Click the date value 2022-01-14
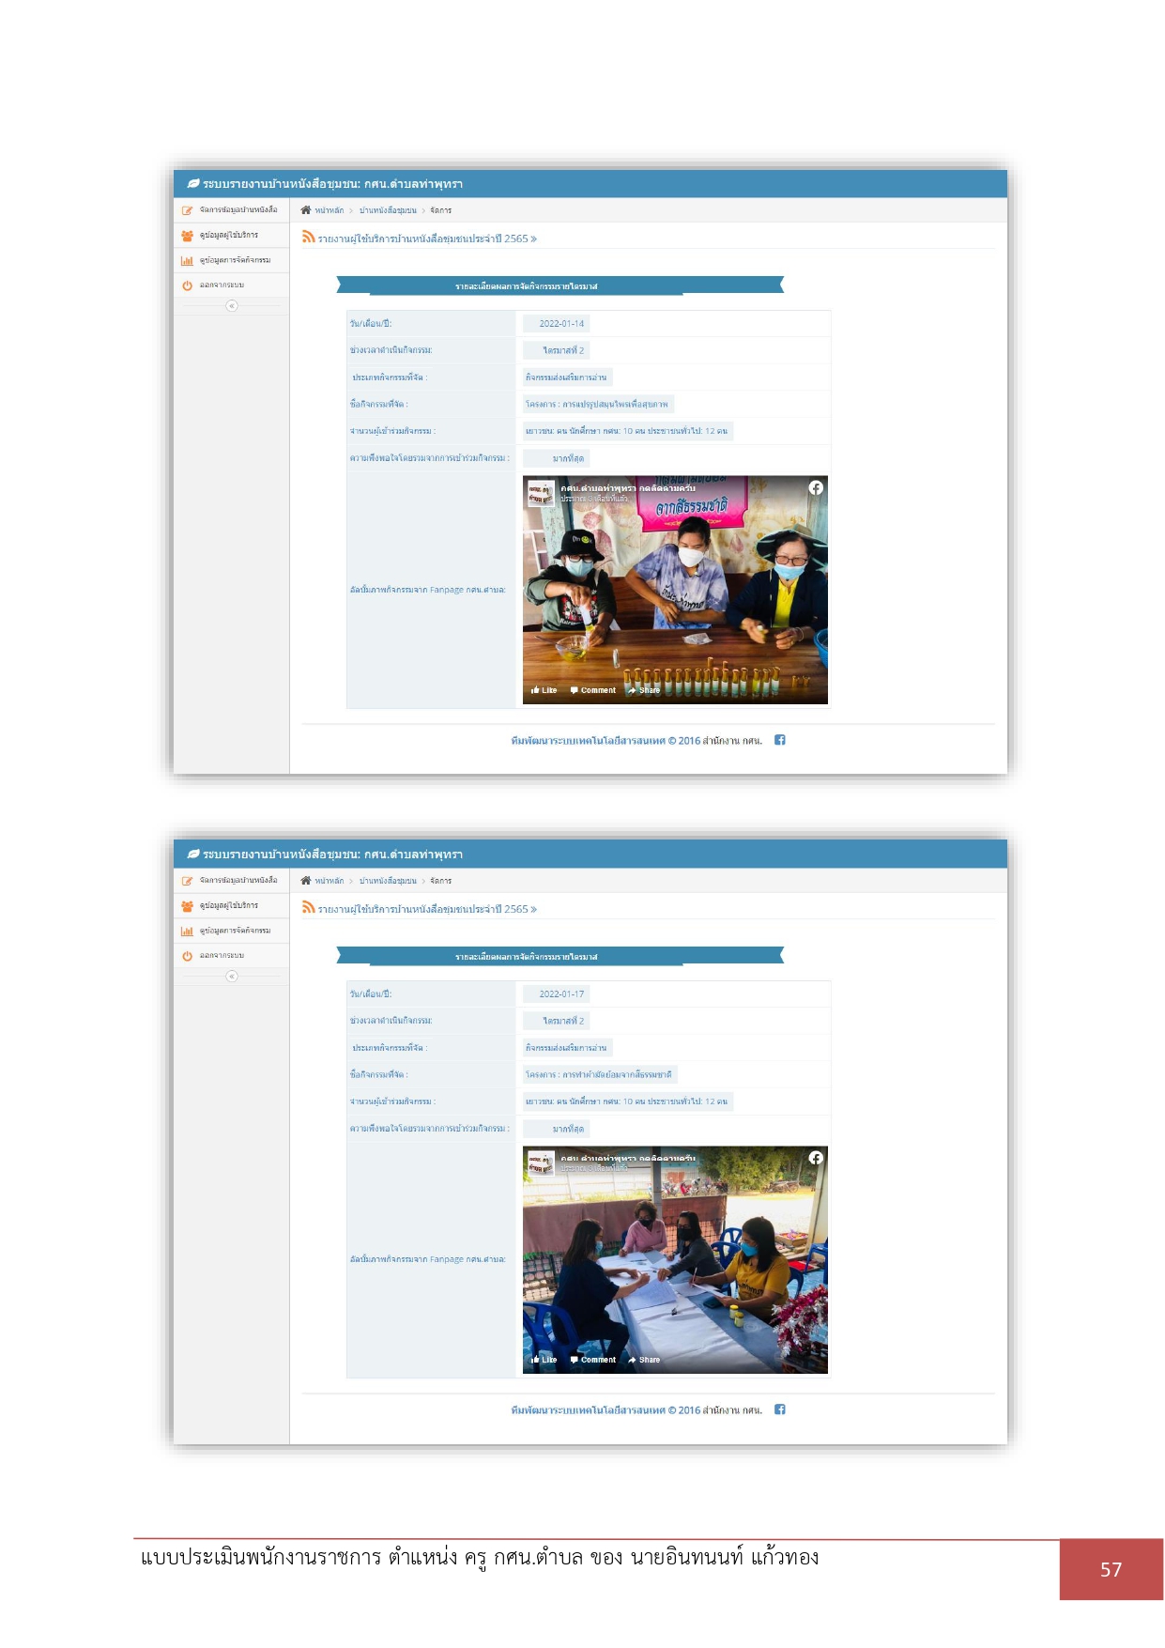Image resolution: width=1165 pixels, height=1648 pixels. (x=561, y=324)
